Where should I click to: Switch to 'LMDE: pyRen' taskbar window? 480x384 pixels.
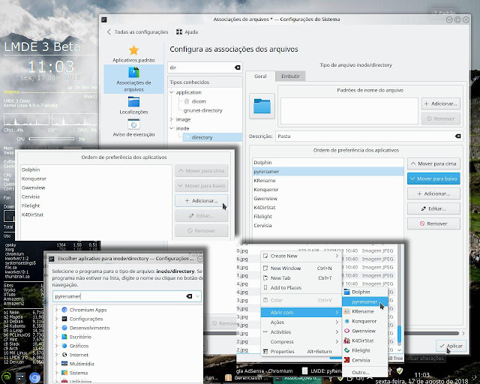click(x=322, y=370)
